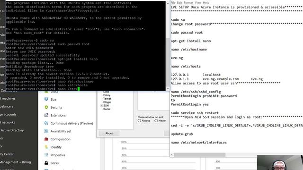
Task: Click Notepad horizontal scrollbar left arrow
Action: (172, 155)
